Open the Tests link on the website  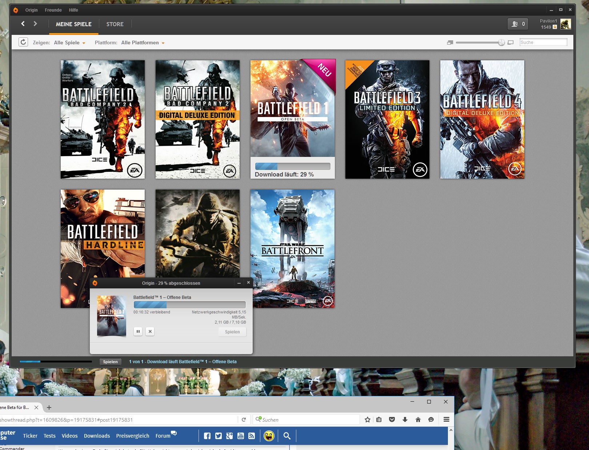(49, 436)
